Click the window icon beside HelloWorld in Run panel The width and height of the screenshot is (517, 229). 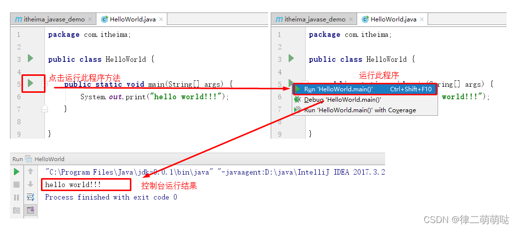coord(29,159)
